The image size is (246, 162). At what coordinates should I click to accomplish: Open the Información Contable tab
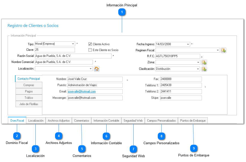[106, 121]
